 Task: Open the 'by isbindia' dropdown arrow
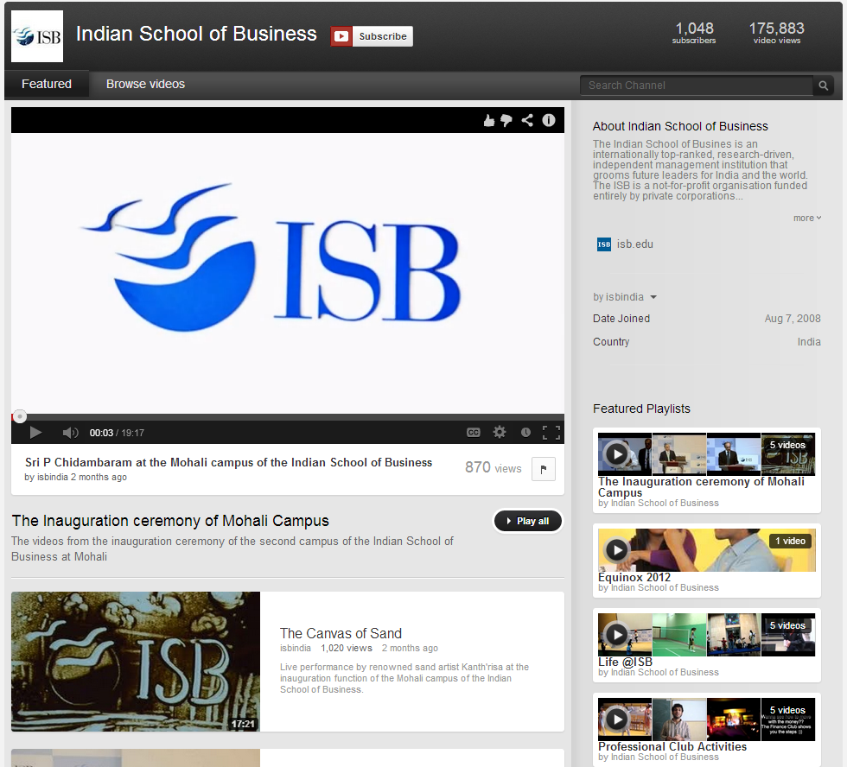[653, 296]
